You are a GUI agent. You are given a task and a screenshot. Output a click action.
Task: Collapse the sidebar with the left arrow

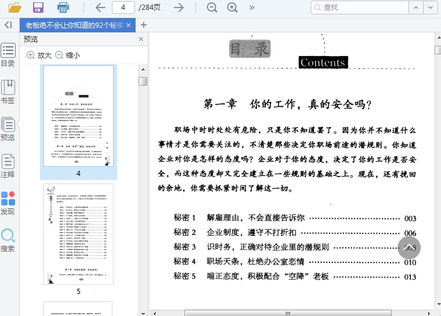coord(8,25)
